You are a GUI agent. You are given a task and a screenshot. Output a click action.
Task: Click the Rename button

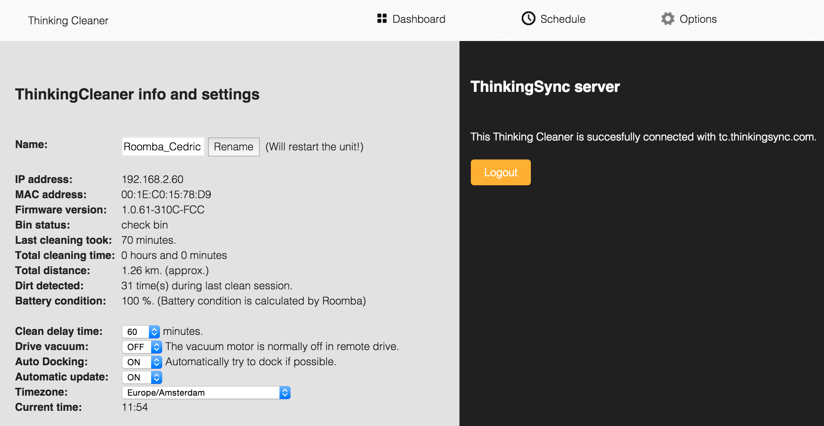(x=234, y=147)
